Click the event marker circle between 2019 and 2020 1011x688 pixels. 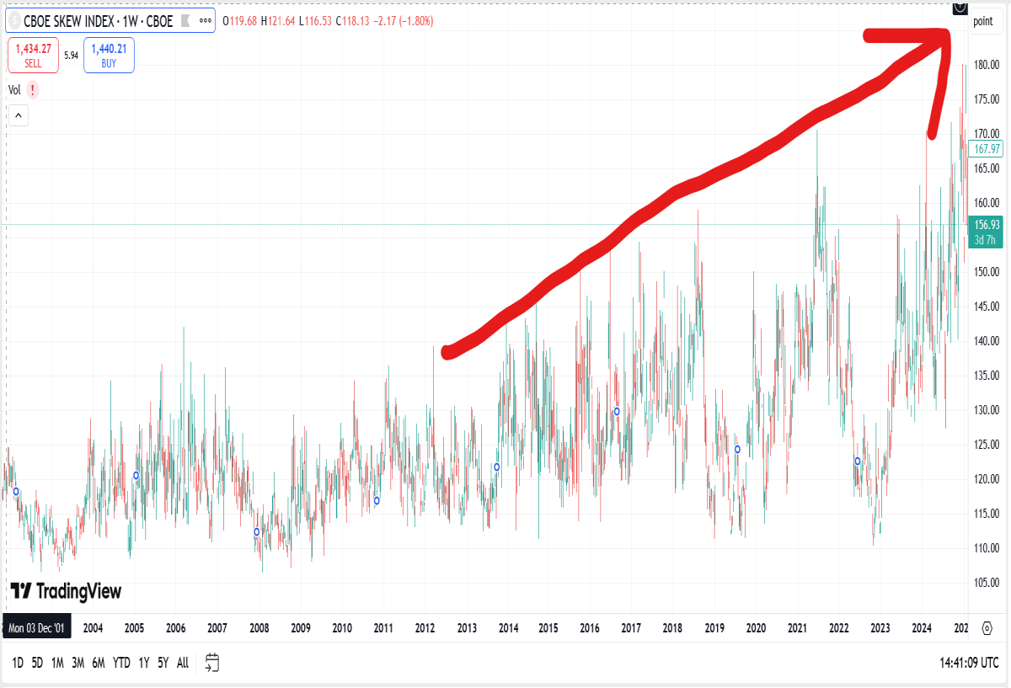point(737,449)
